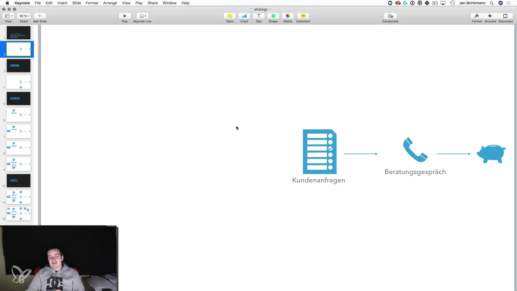This screenshot has width=517, height=291.
Task: Insert a Table
Action: [x=229, y=16]
